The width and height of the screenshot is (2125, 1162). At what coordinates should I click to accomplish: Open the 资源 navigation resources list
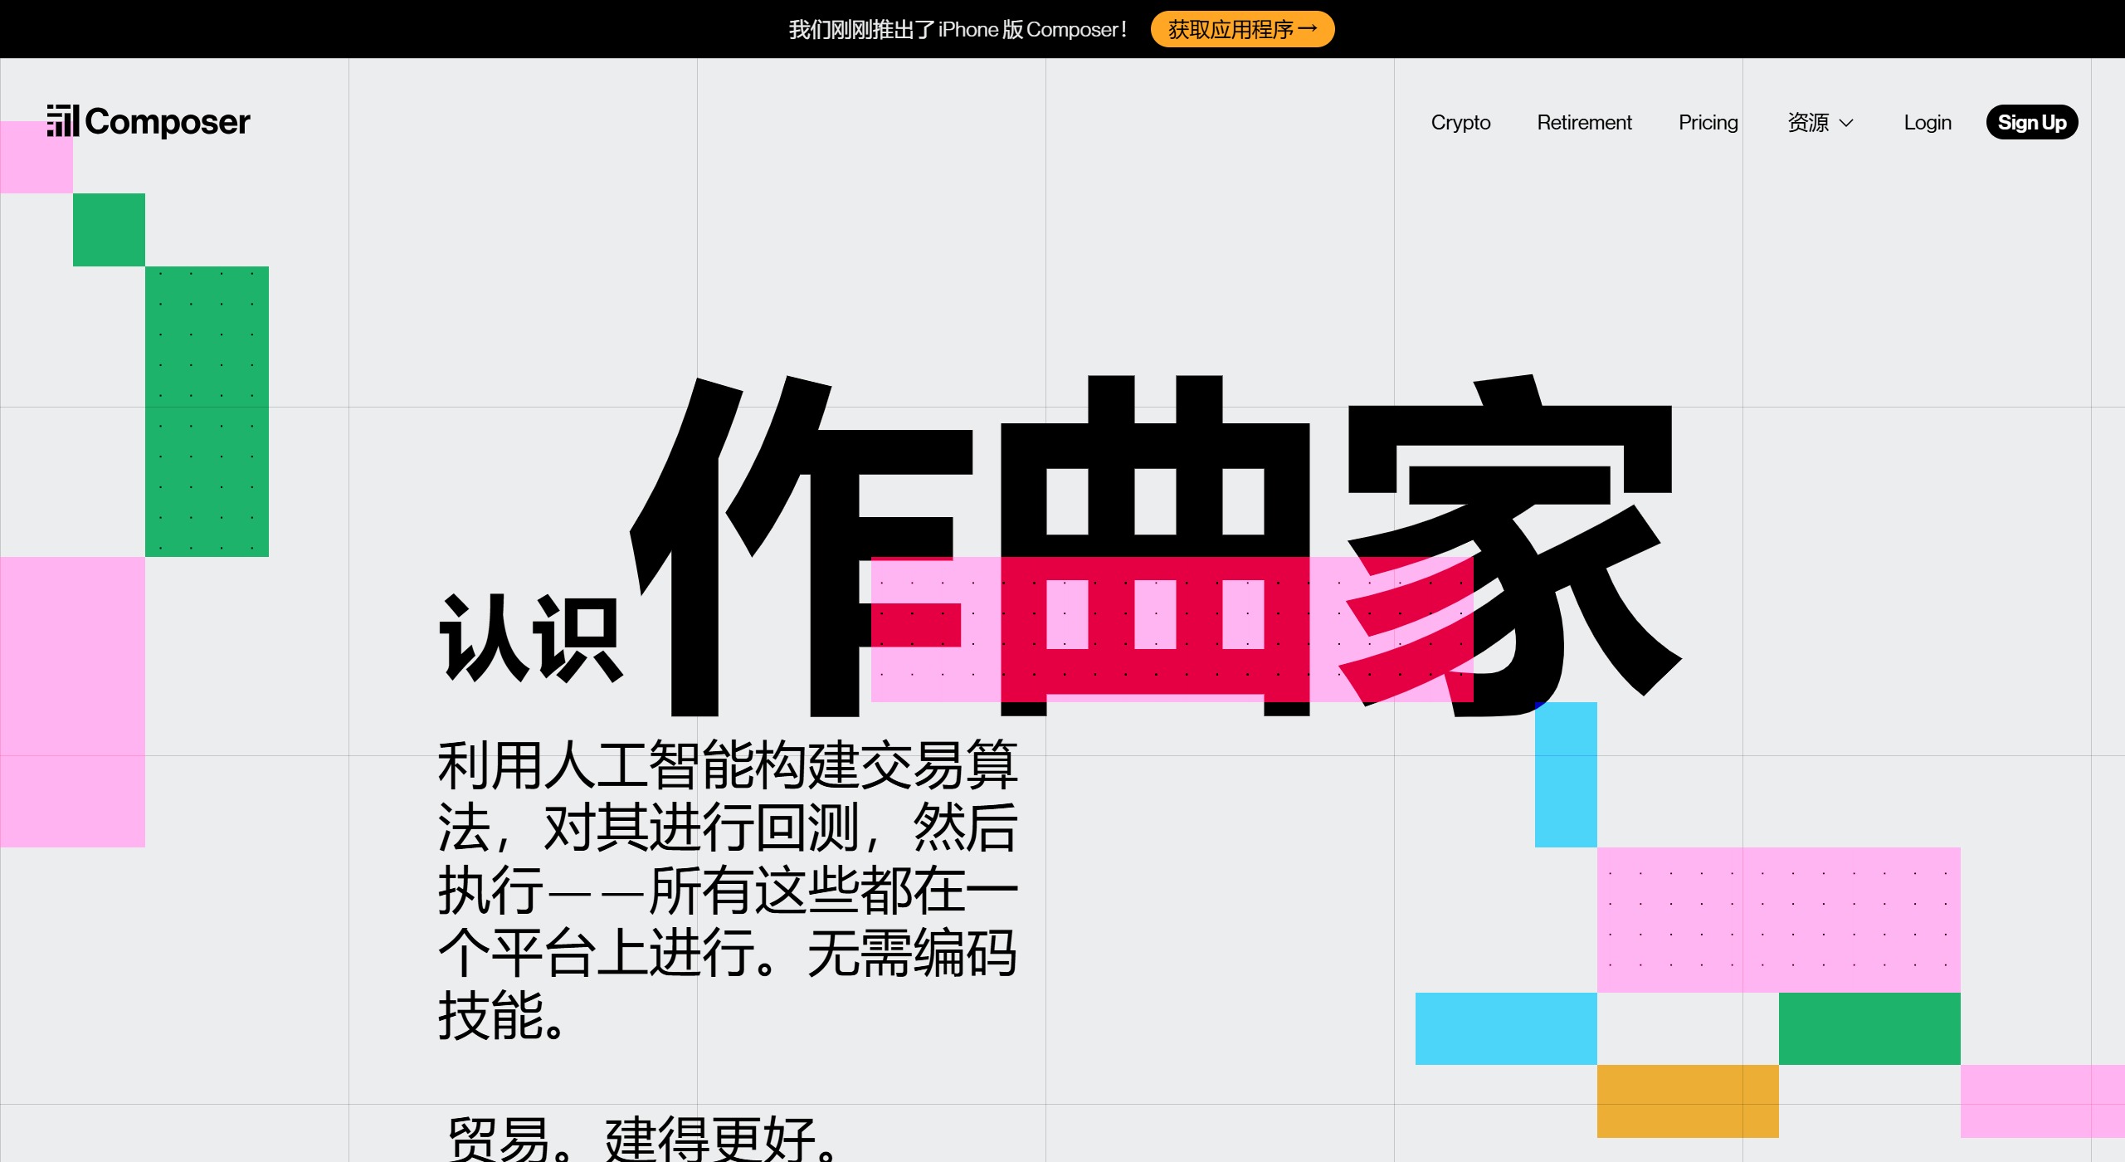(1811, 122)
